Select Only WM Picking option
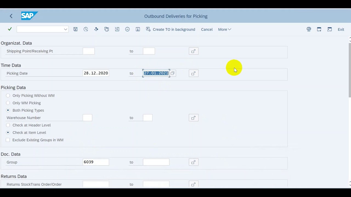 [8, 103]
